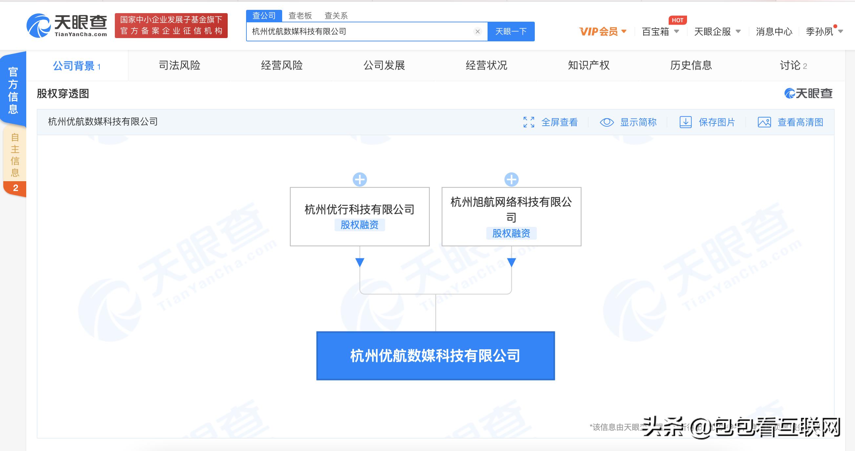This screenshot has height=451, width=855.
Task: Clear search box using the × icon
Action: pyautogui.click(x=477, y=32)
